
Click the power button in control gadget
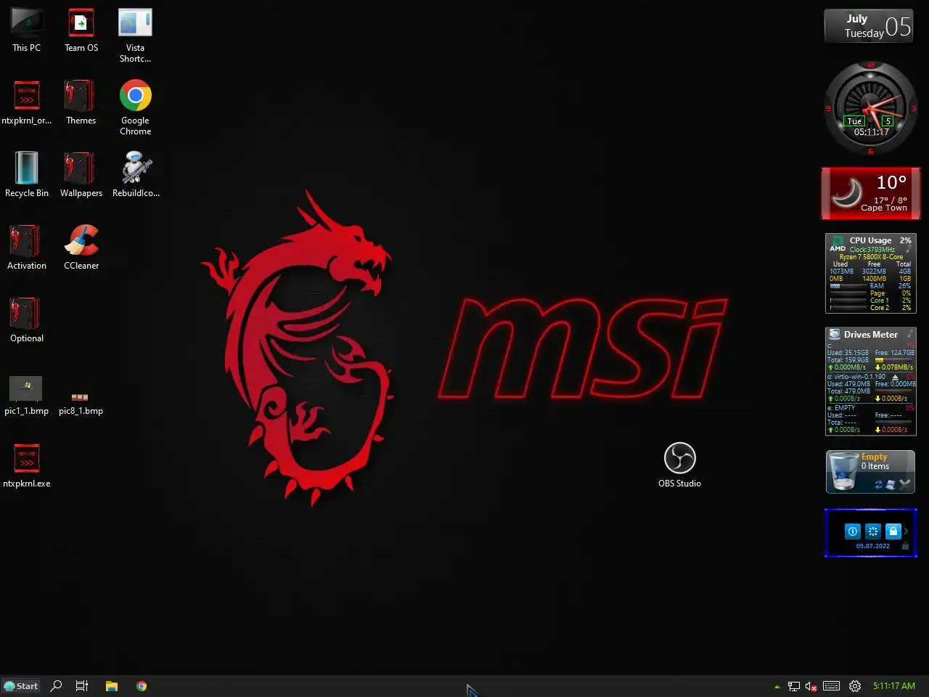coord(853,531)
